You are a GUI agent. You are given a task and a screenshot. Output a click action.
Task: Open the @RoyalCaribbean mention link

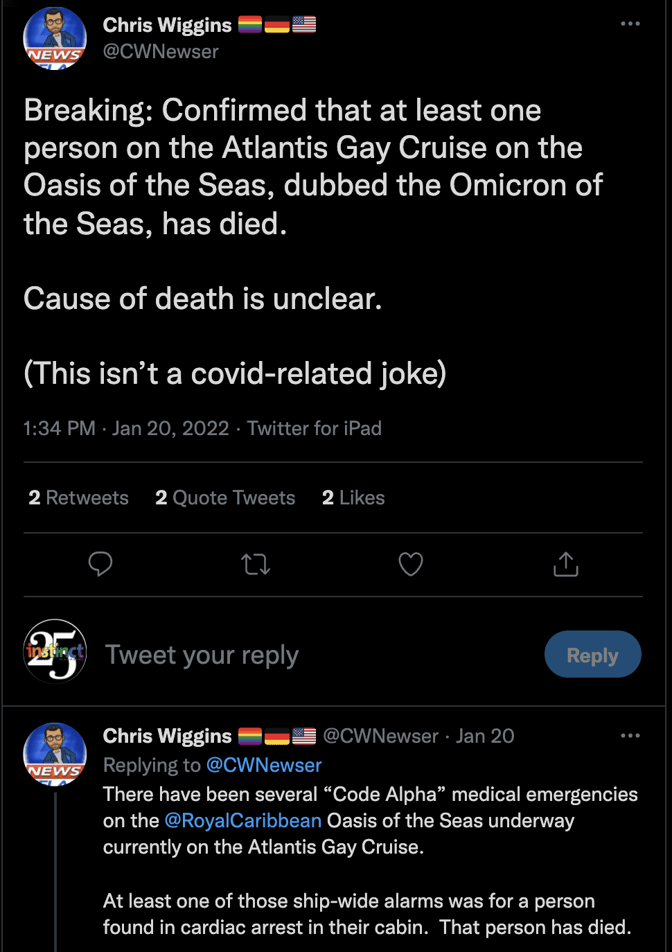tap(243, 821)
